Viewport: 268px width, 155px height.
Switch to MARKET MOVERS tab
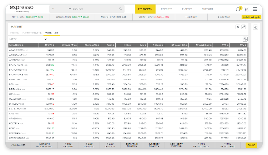[32, 33]
